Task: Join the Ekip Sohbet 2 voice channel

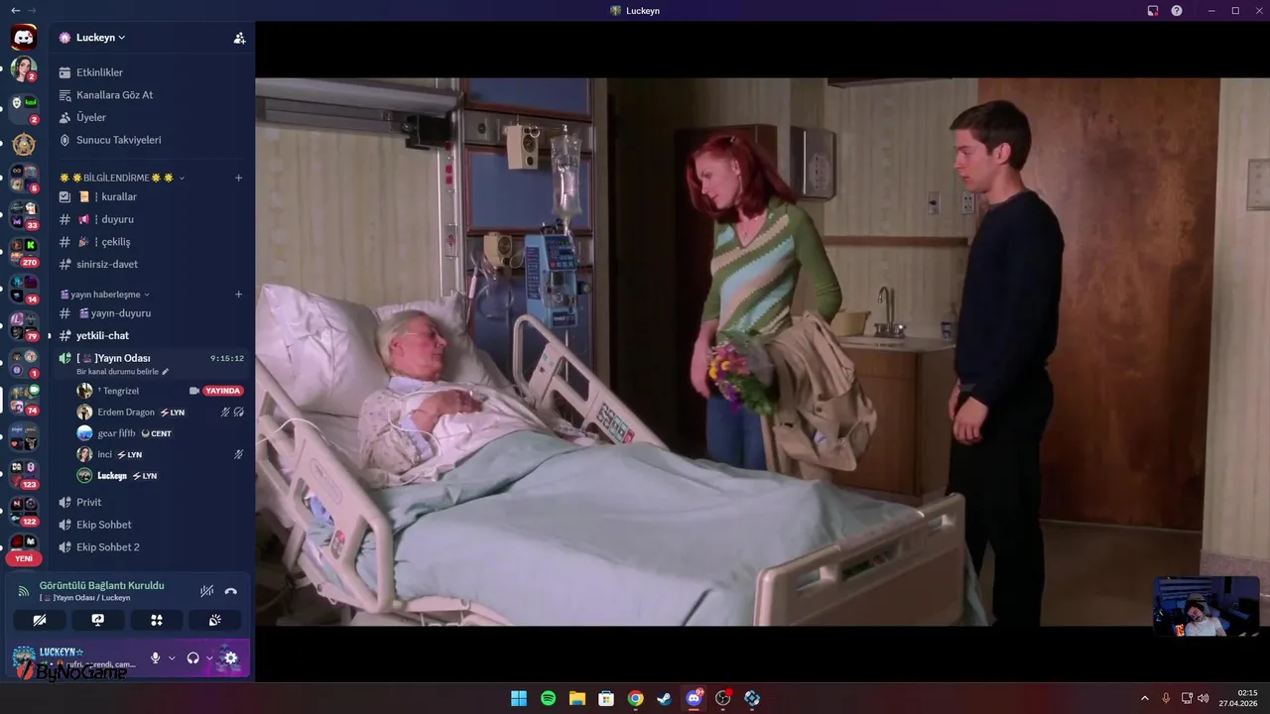Action: (152, 547)
